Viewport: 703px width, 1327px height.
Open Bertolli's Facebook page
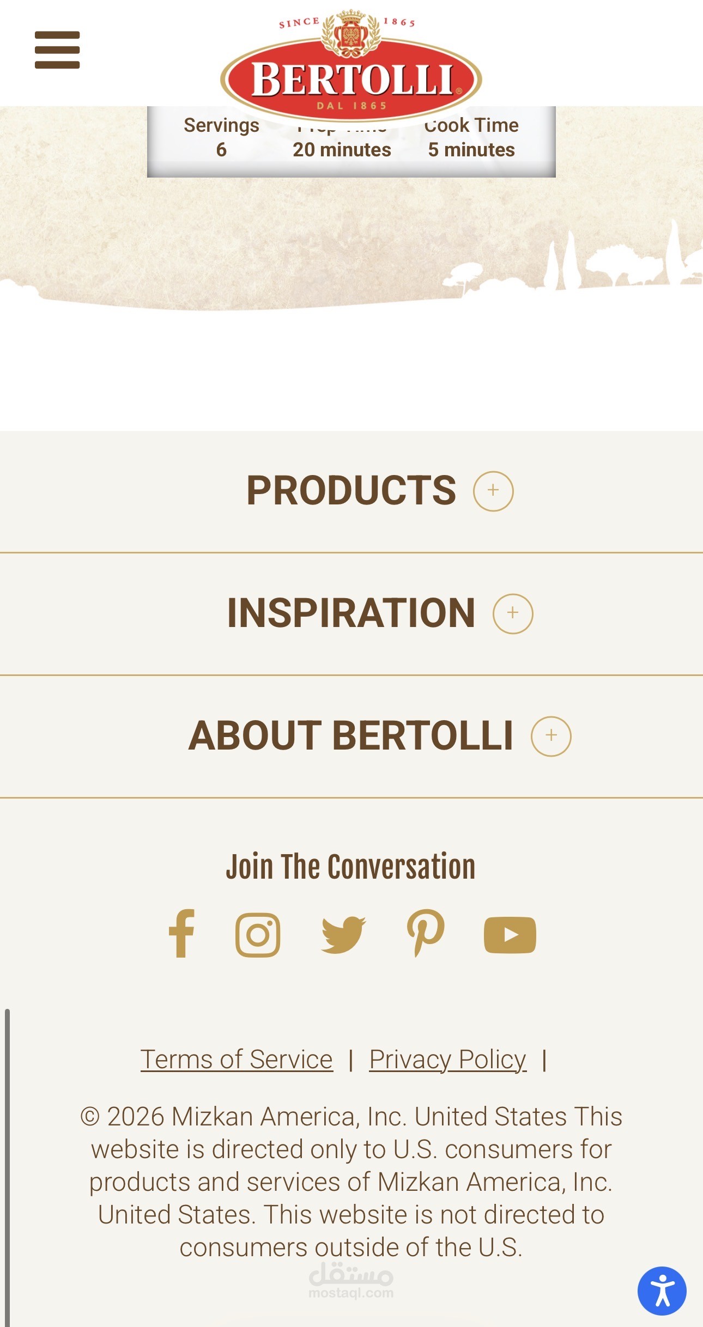182,934
